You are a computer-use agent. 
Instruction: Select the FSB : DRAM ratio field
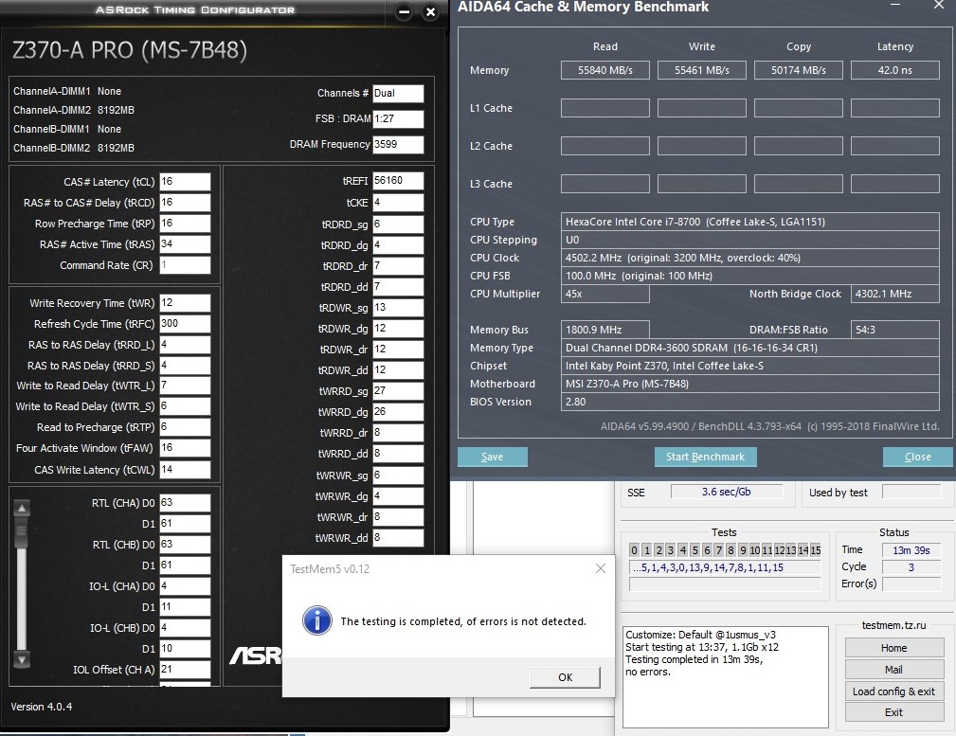[398, 119]
